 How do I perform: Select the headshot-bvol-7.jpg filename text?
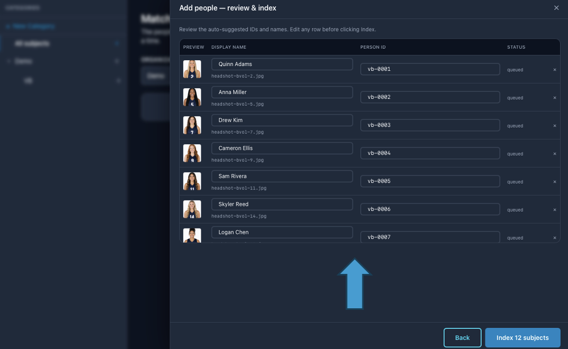(x=237, y=132)
